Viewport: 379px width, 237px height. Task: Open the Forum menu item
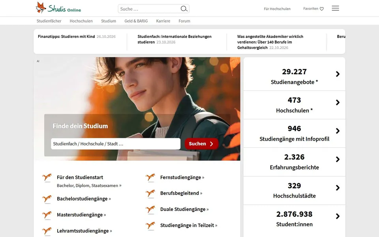[x=184, y=21]
